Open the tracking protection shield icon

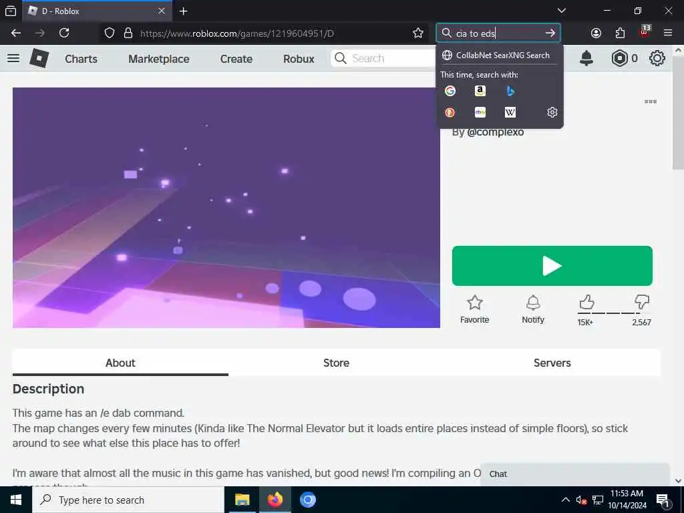pyautogui.click(x=110, y=33)
